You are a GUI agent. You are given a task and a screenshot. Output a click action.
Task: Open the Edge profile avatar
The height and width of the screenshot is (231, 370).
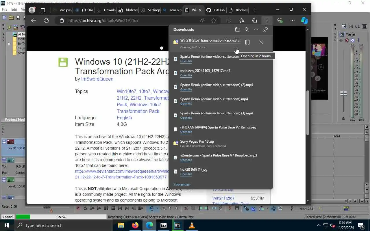coord(32,10)
